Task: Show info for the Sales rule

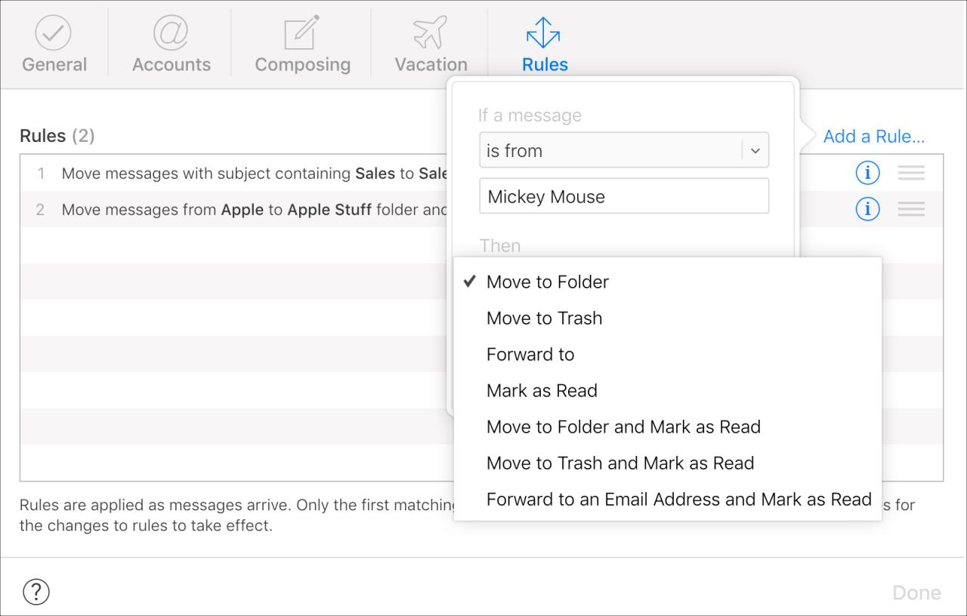Action: [867, 173]
